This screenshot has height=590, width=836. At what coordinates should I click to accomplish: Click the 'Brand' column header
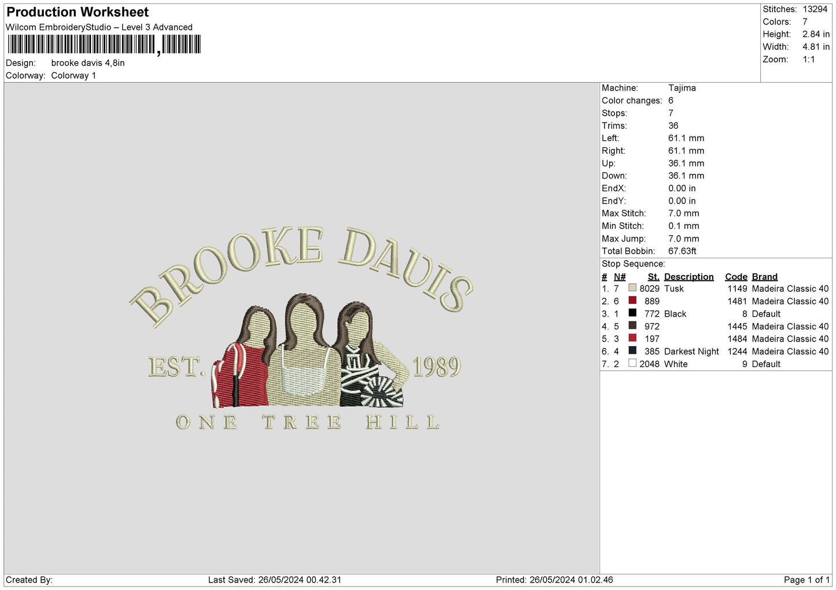765,277
